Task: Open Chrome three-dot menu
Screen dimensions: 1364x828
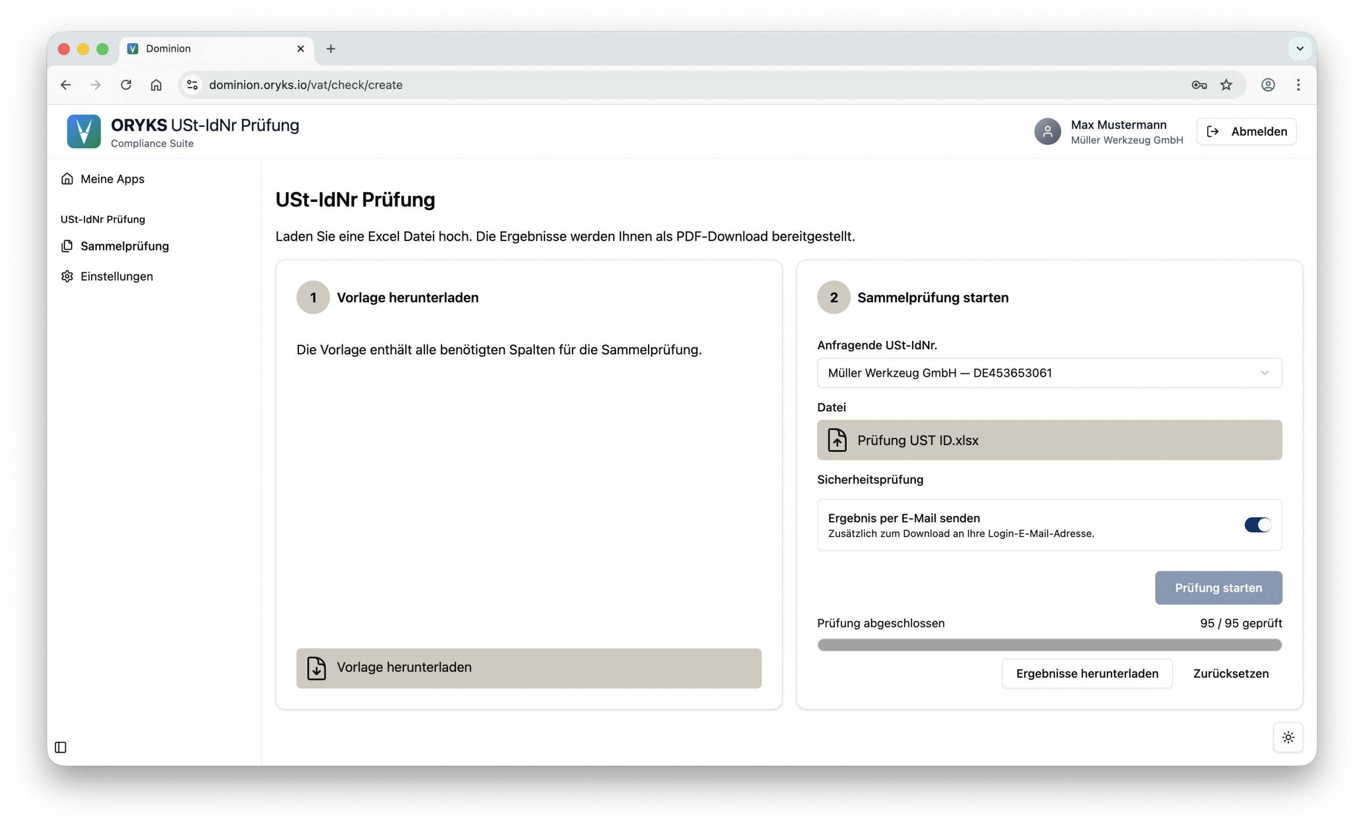Action: pyautogui.click(x=1298, y=85)
